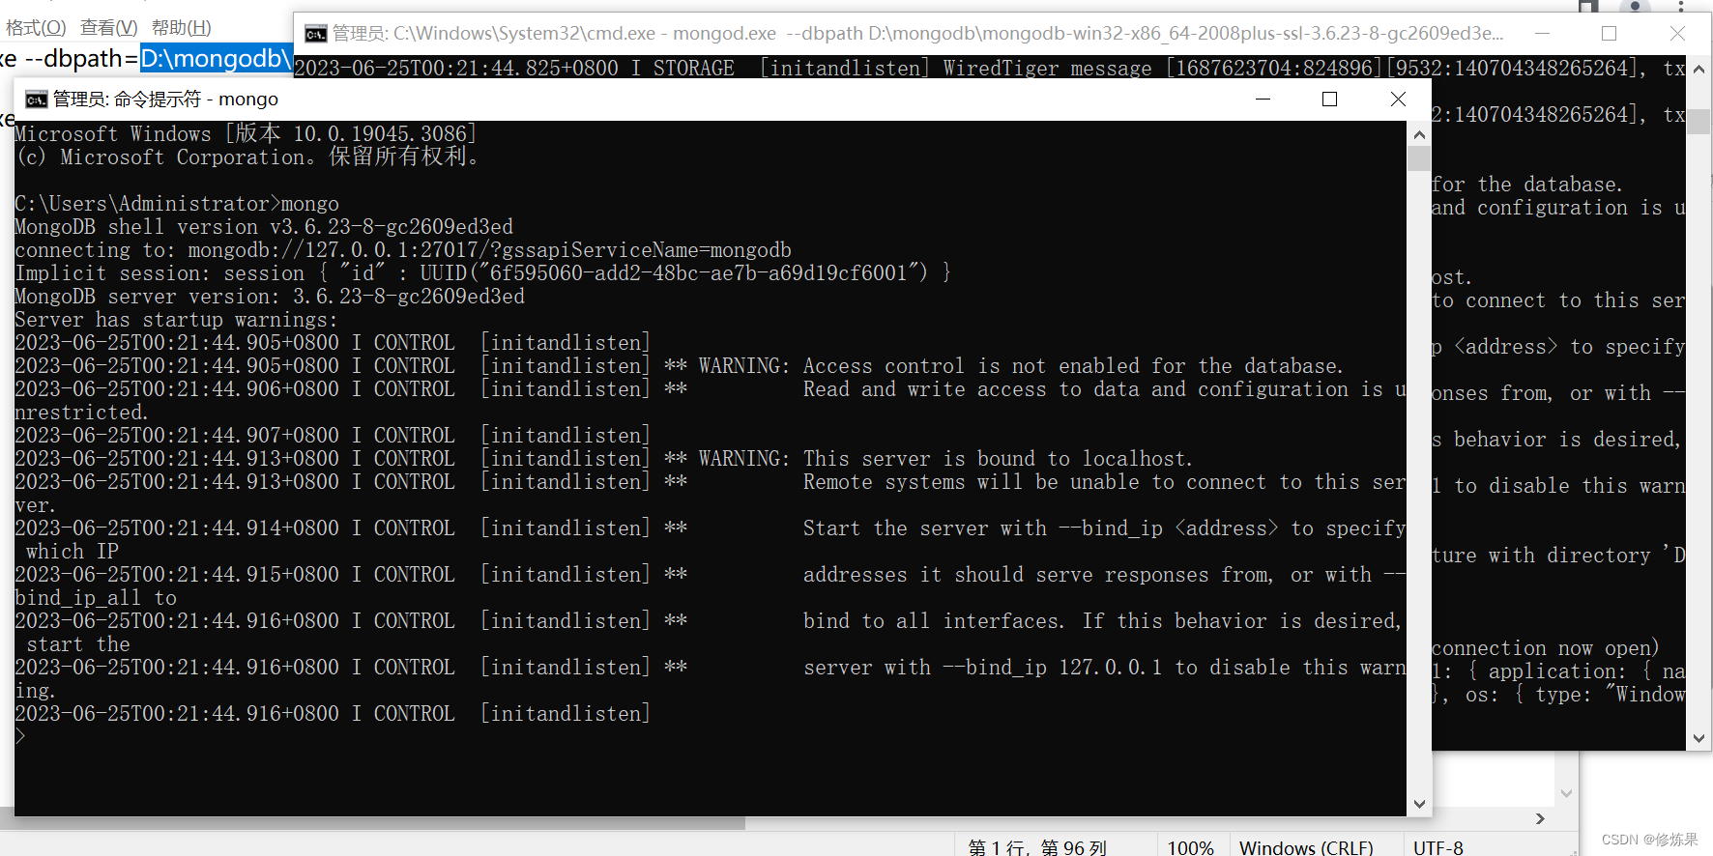Click the 100% zoom status in Notepad
This screenshot has height=856, width=1713.
click(x=1190, y=847)
